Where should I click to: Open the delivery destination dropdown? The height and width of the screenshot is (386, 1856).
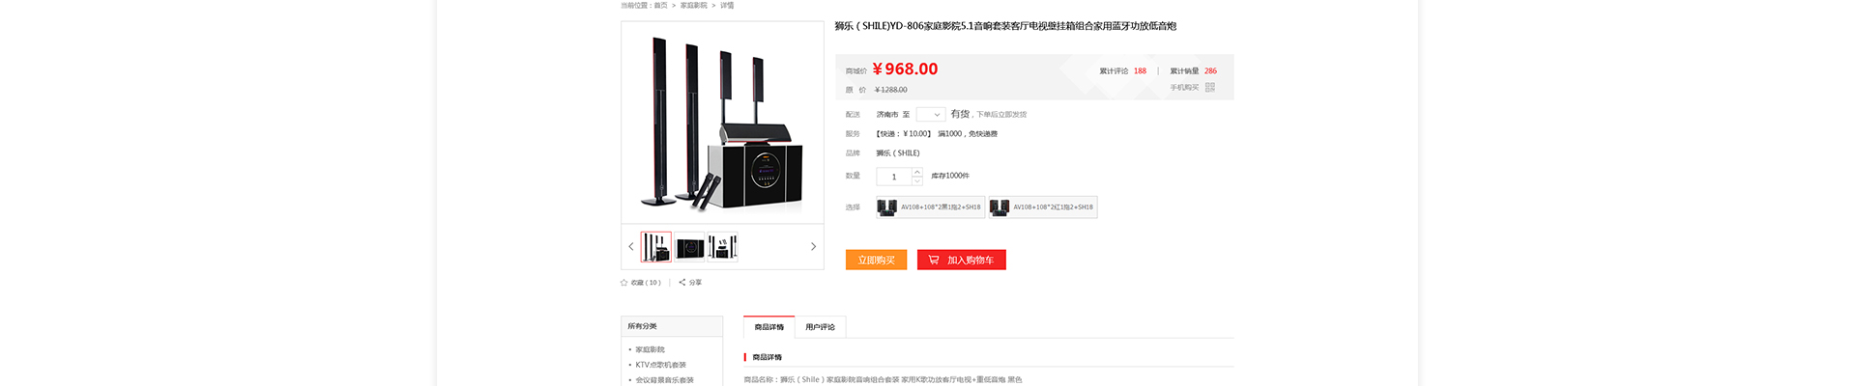pyautogui.click(x=931, y=114)
